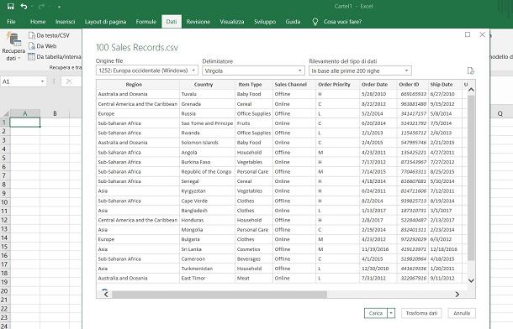Click the Sao Tome and Principe cell
This screenshot has height=329, width=513.
207,123
